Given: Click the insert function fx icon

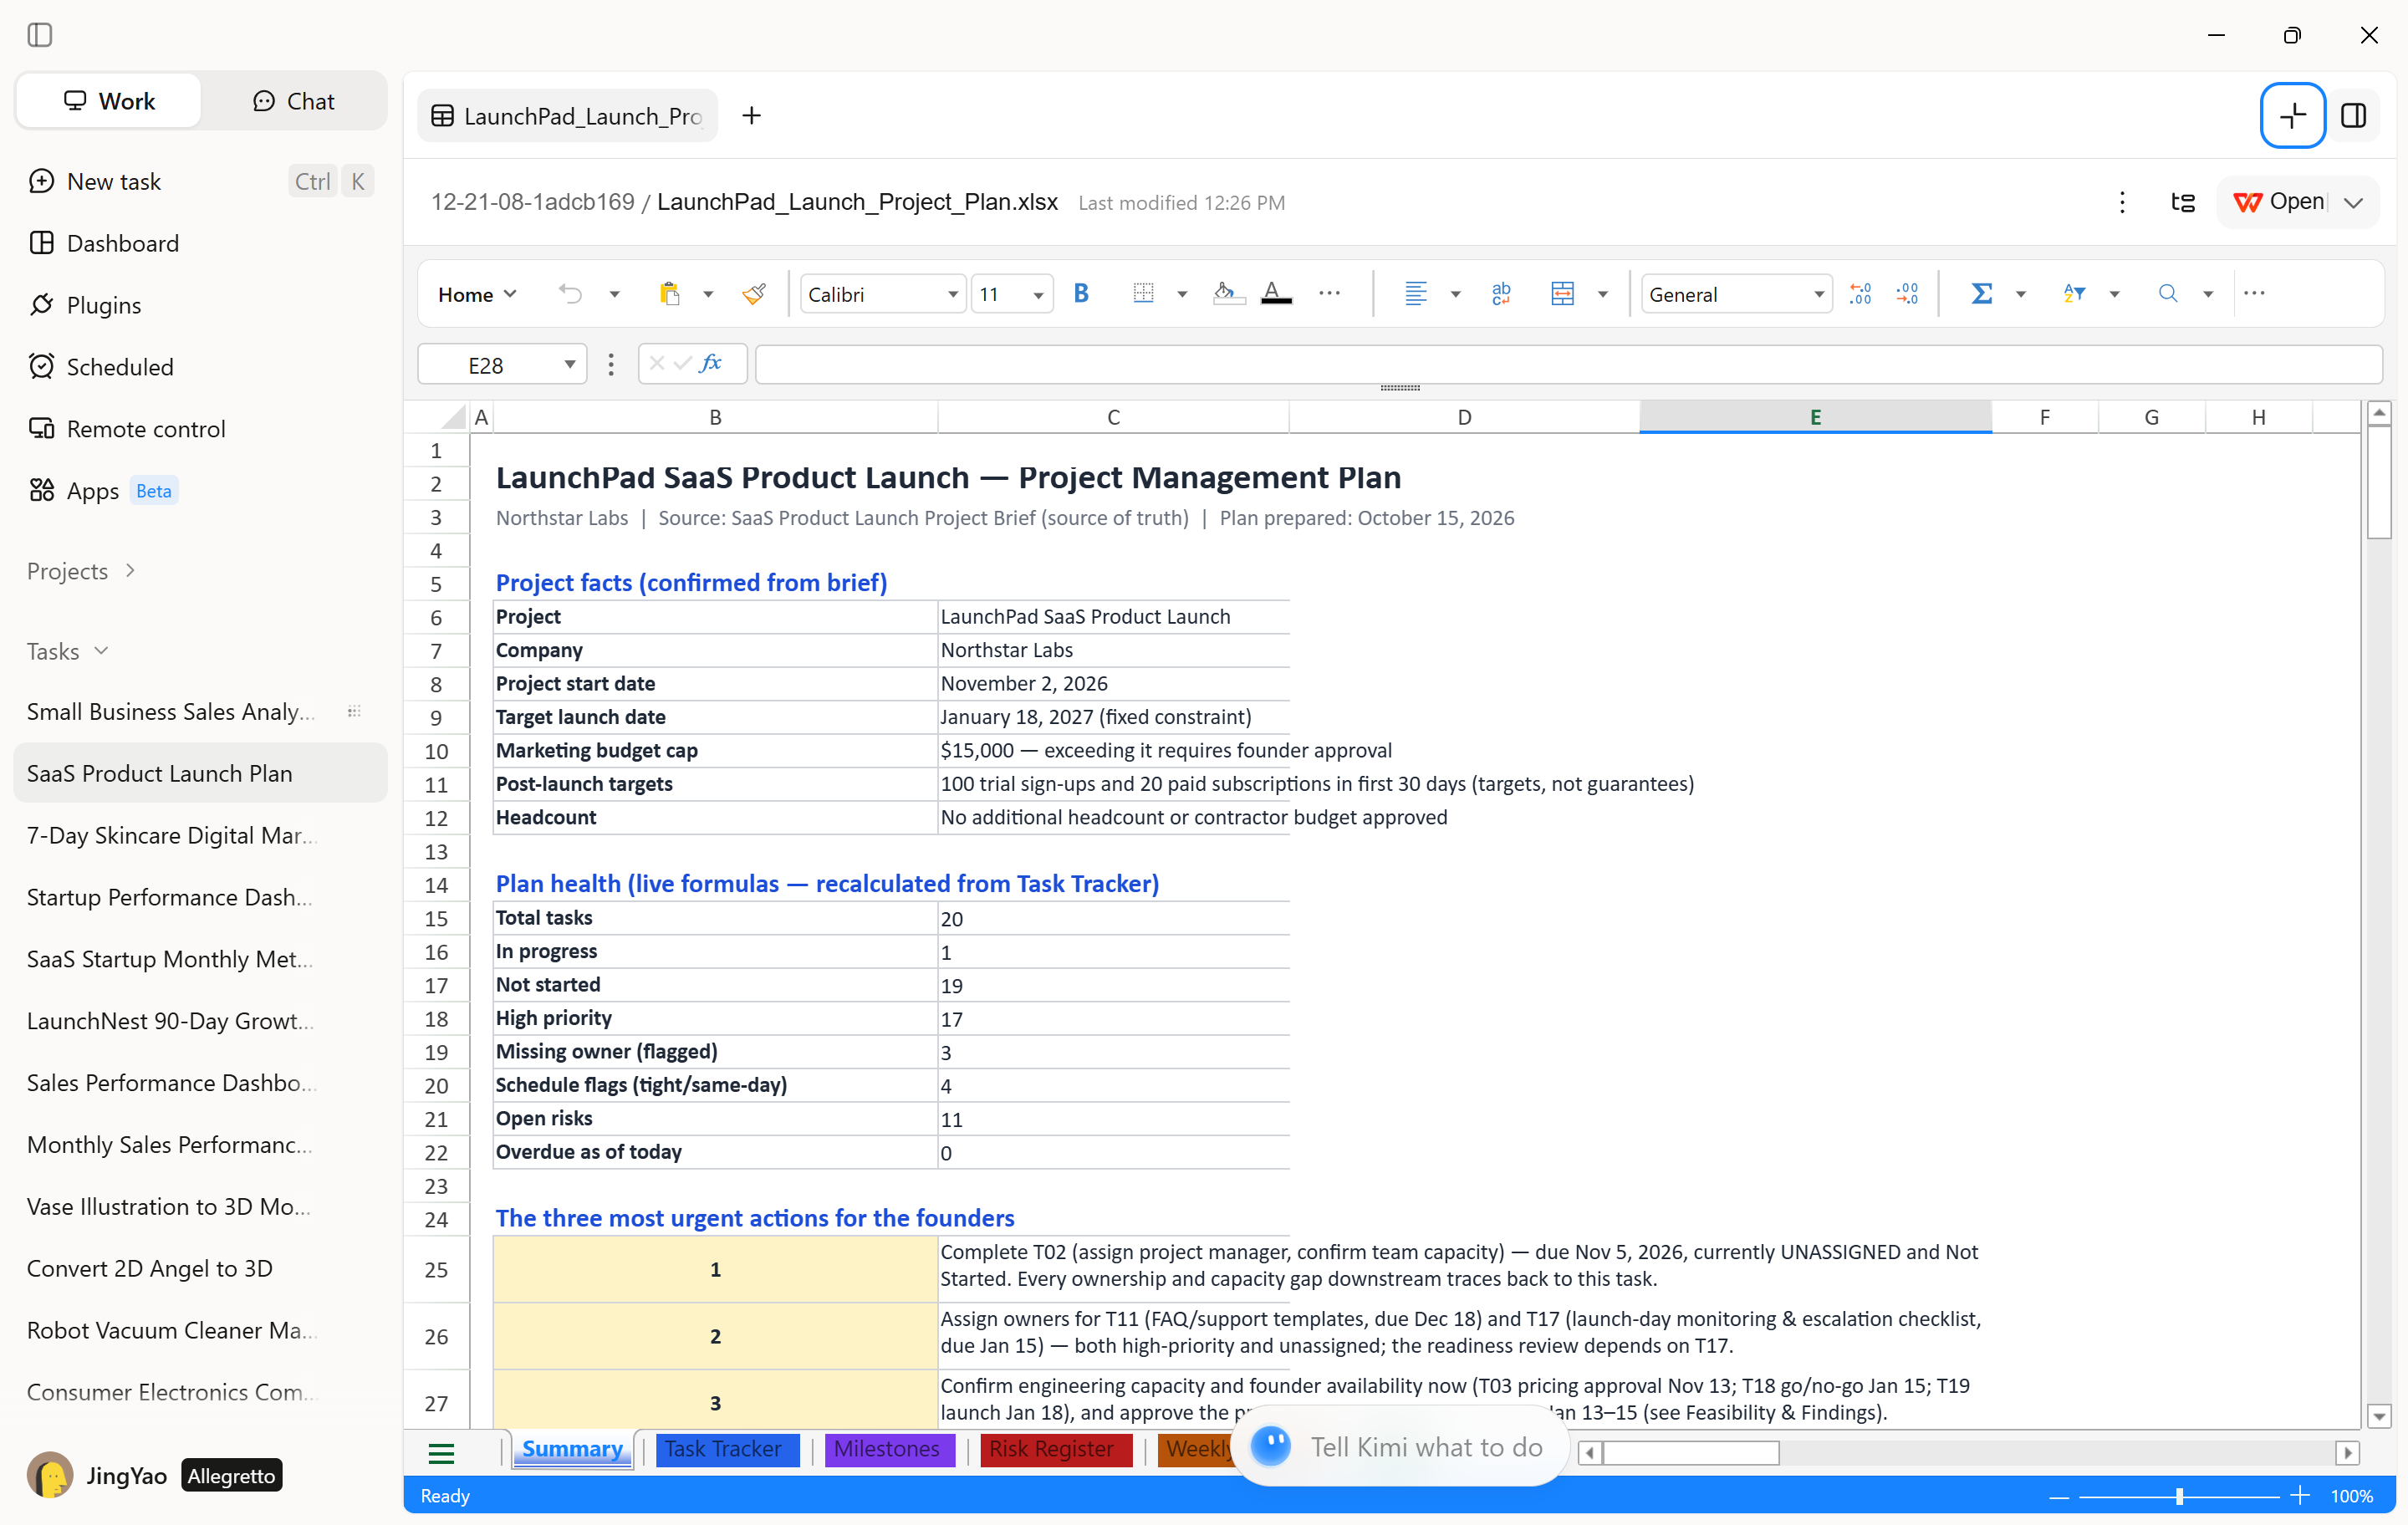Looking at the screenshot, I should tap(711, 364).
